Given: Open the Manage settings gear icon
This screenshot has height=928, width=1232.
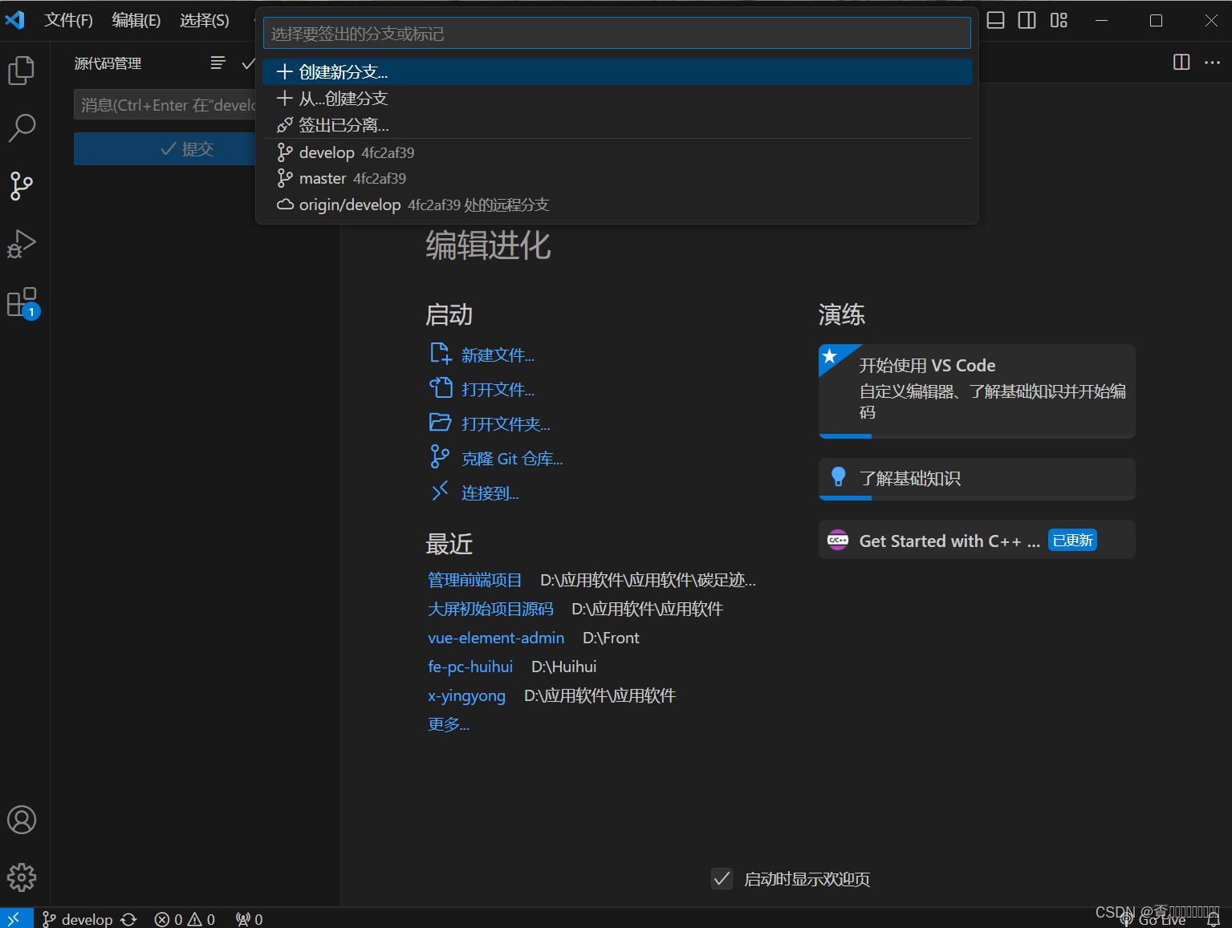Looking at the screenshot, I should click(22, 877).
